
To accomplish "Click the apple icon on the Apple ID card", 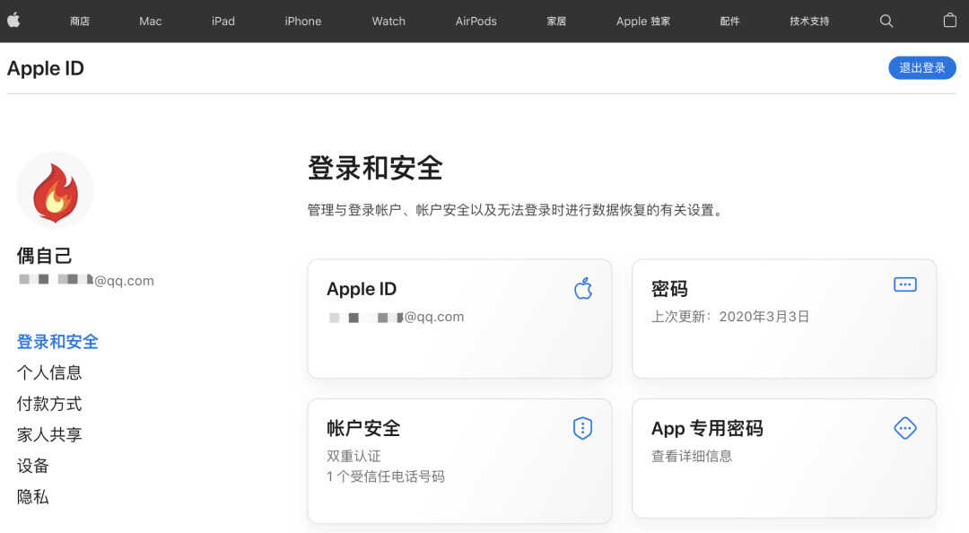I will pyautogui.click(x=583, y=288).
